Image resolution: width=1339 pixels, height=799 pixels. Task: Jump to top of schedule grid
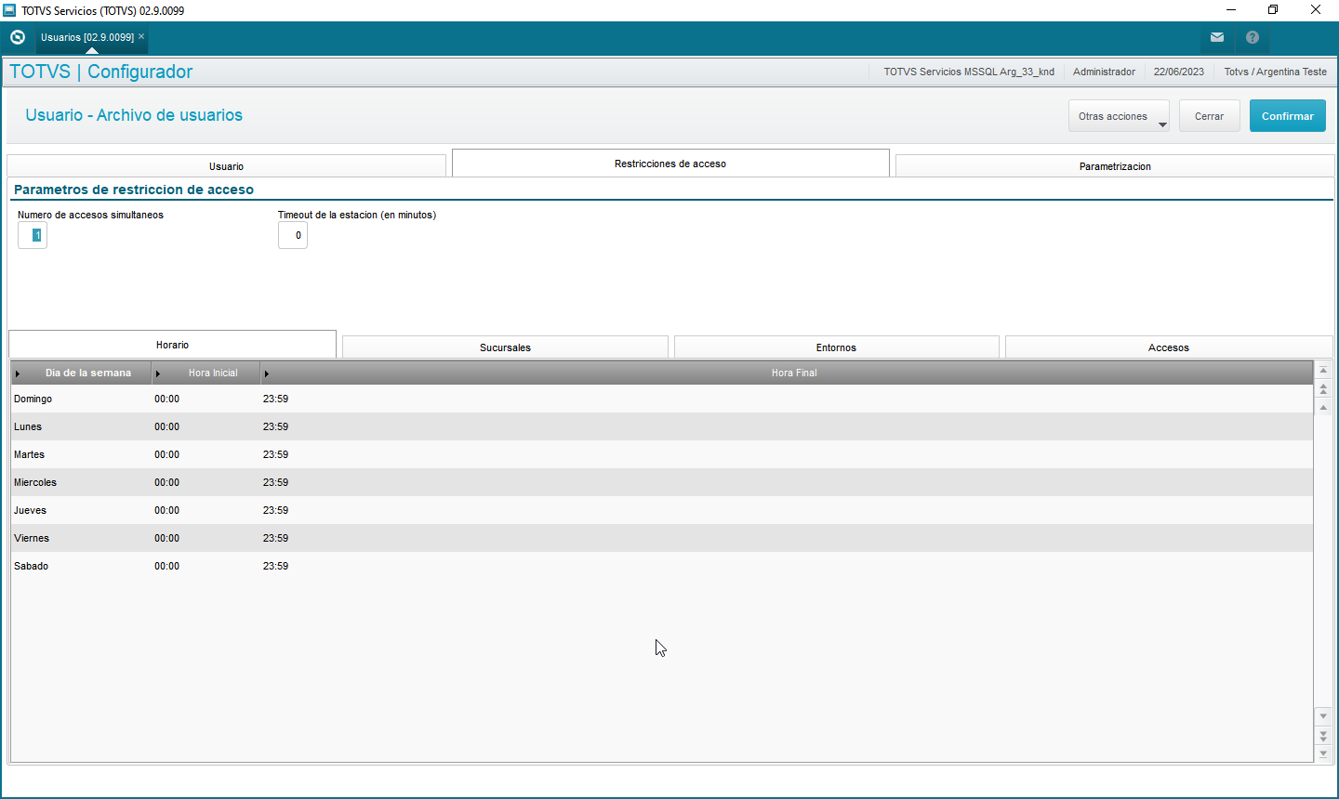pyautogui.click(x=1323, y=370)
